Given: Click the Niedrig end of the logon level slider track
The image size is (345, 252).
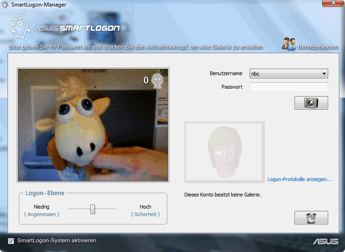Looking at the screenshot, I should click(70, 209).
